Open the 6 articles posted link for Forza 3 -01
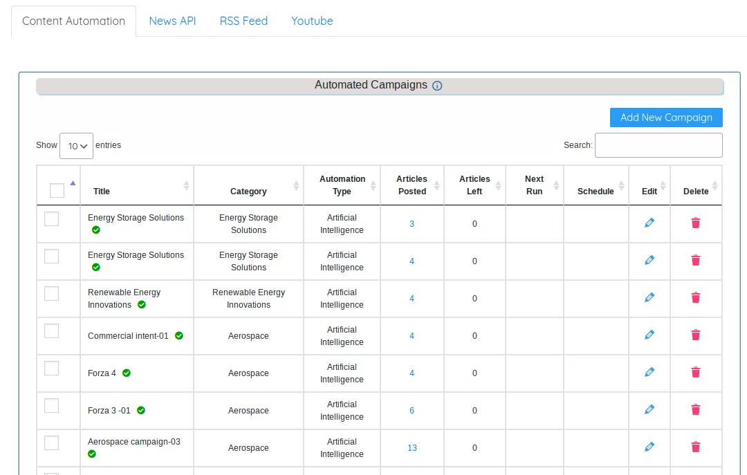Screen dimensions: 747x475 412,411
